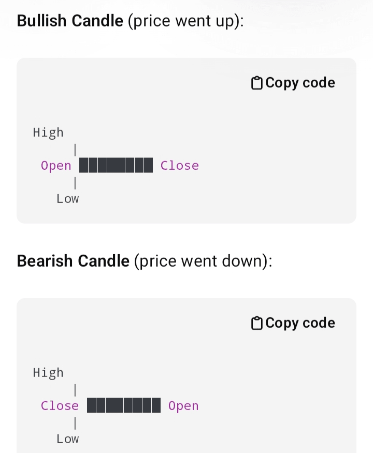Select the "(price went down)" text
Screen dimensions: 373x453
point(203,261)
